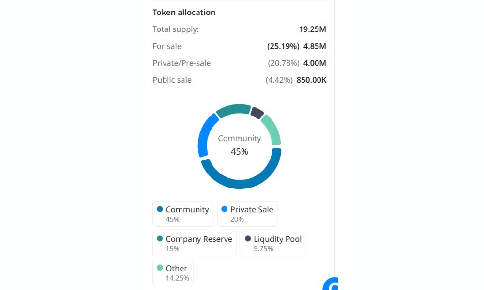The image size is (484, 290).
Task: Click the Private Sale legend chip
Action: [247, 214]
